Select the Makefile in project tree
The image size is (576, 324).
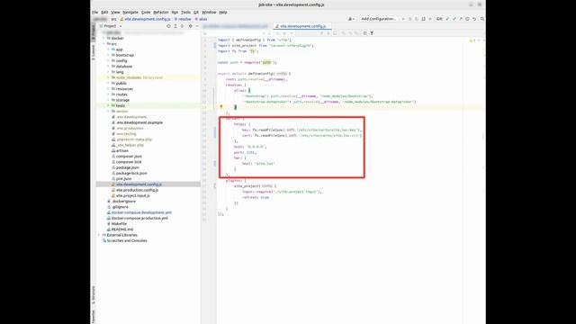point(119,223)
